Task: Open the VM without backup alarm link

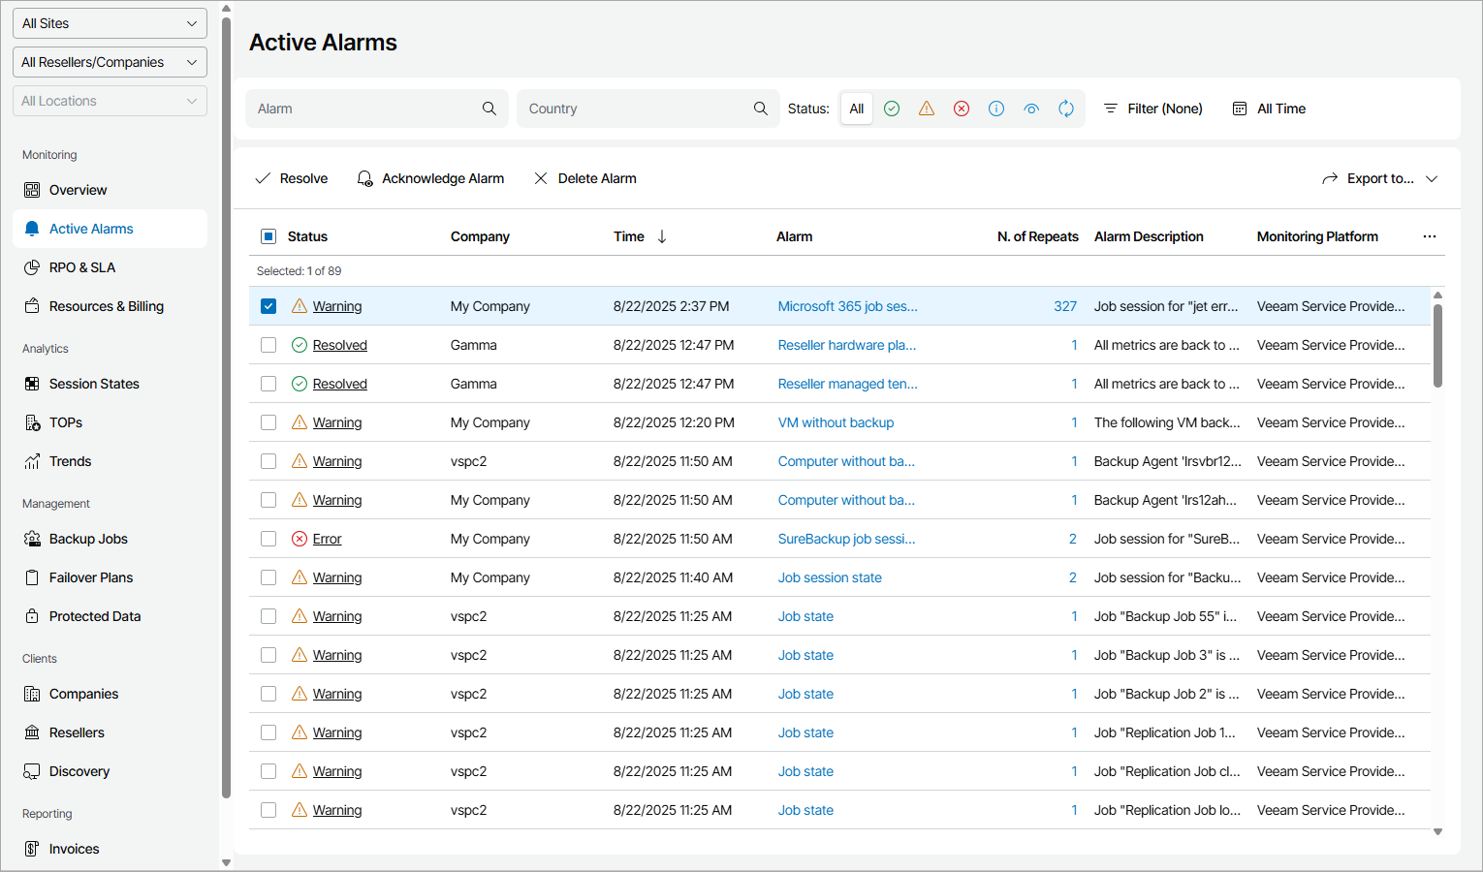Action: pos(836,422)
